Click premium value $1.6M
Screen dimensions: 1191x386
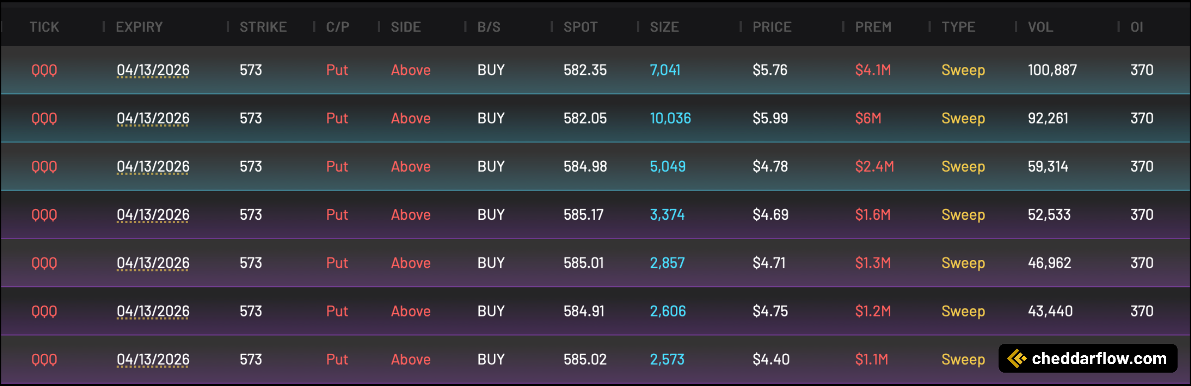[x=873, y=214]
